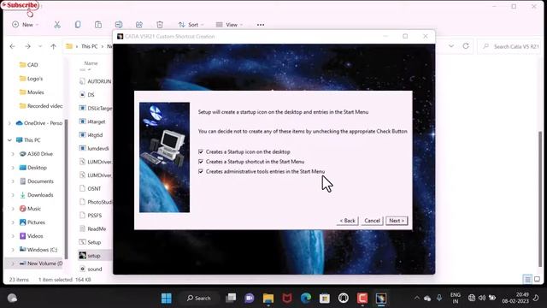Open McAfee icon on the taskbar
This screenshot has width=547, height=308.
click(287, 299)
